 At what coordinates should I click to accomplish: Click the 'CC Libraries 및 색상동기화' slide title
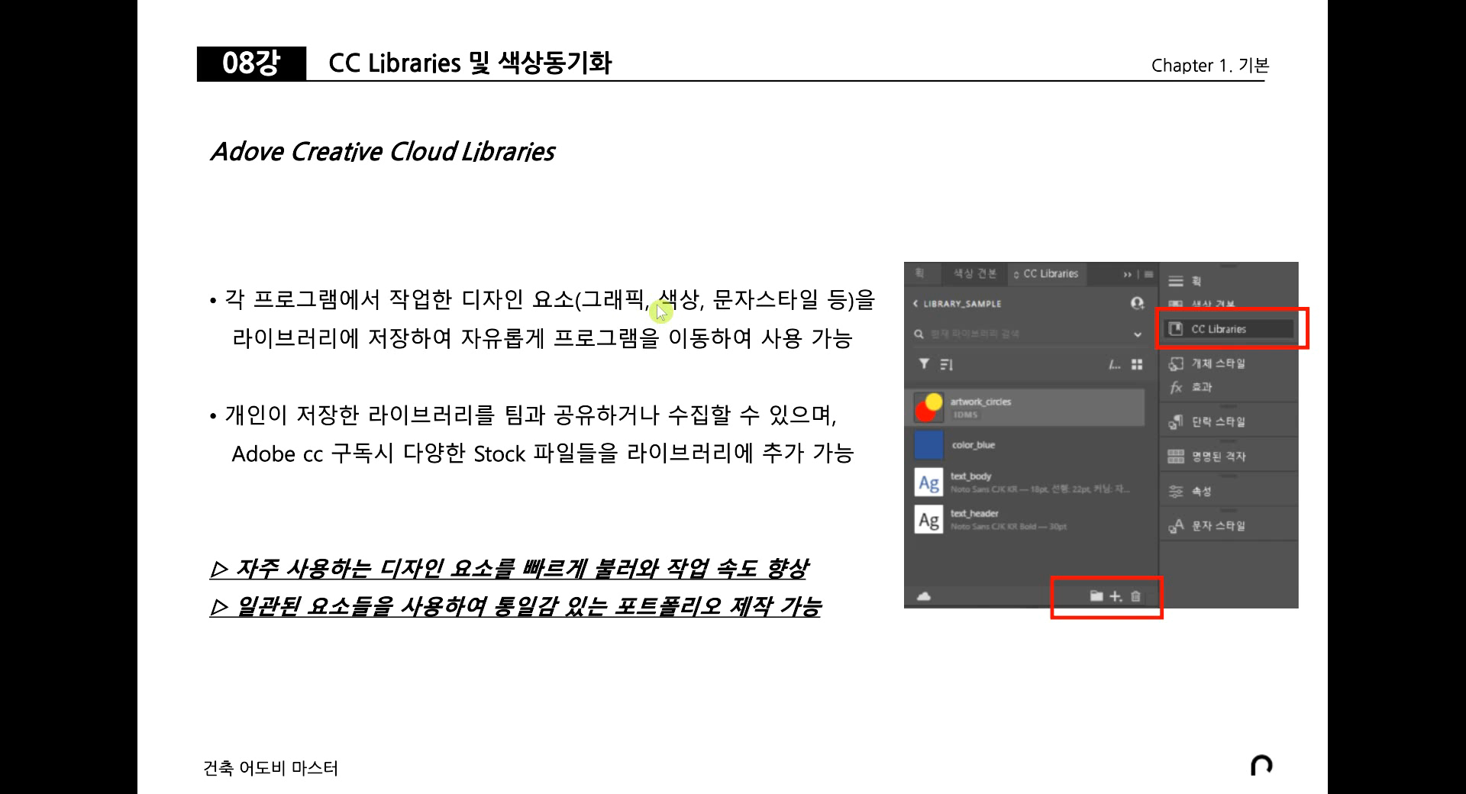(470, 63)
